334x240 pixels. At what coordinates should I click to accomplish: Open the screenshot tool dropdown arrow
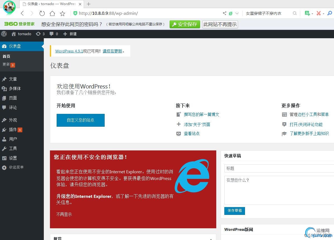click(323, 14)
